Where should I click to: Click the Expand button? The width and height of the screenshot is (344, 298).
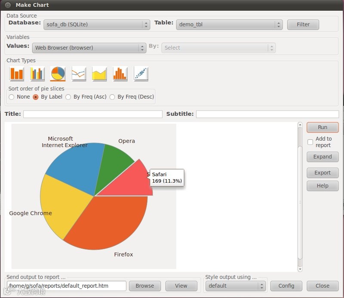point(322,157)
